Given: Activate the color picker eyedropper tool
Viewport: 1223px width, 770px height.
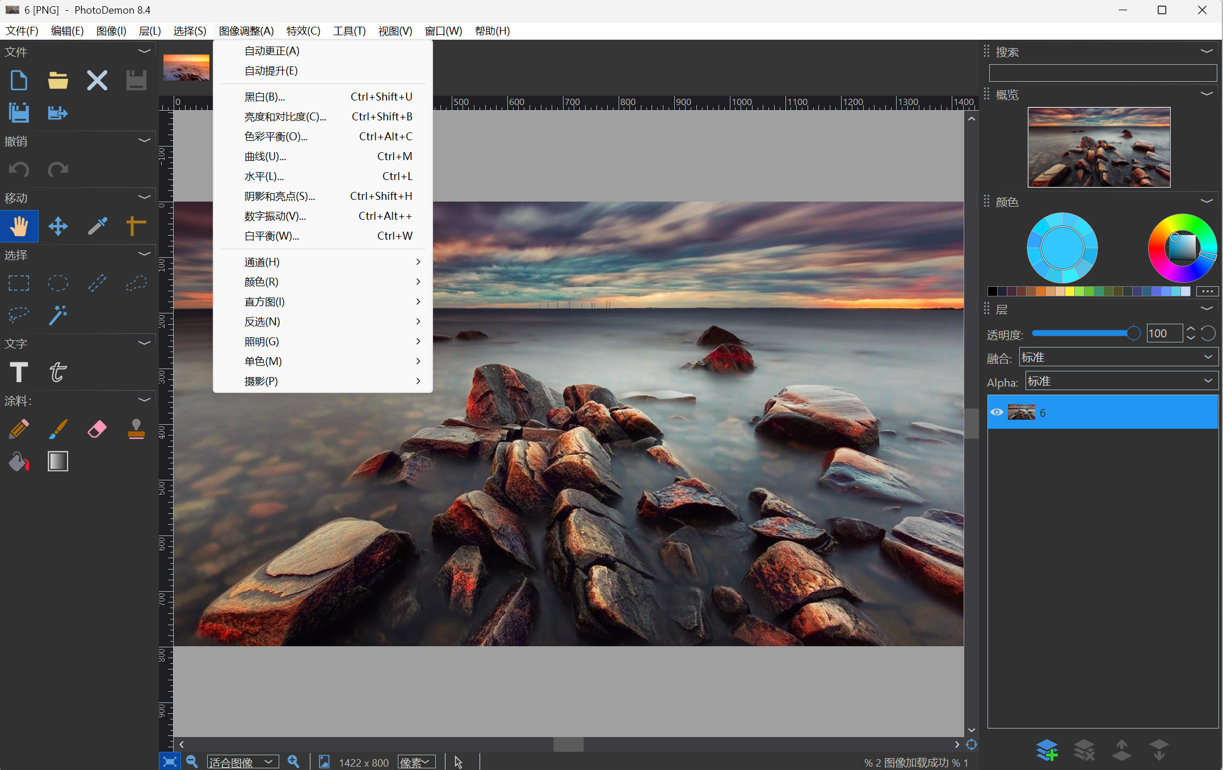Looking at the screenshot, I should 97,226.
